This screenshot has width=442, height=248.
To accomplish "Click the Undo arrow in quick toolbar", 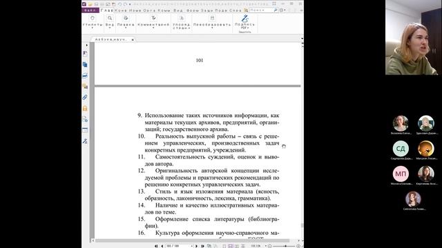I will point(119,4).
